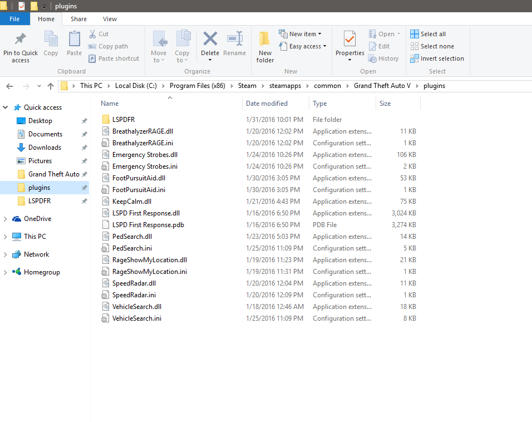Click the Select none icon

[x=414, y=46]
